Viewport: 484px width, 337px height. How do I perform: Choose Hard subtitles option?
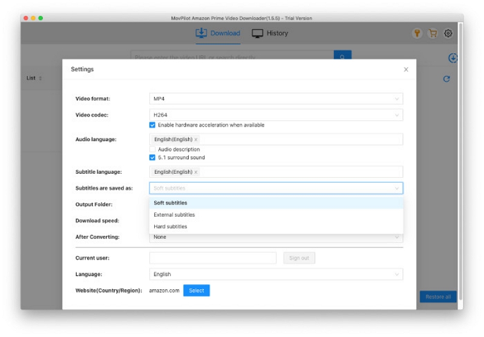(x=171, y=227)
